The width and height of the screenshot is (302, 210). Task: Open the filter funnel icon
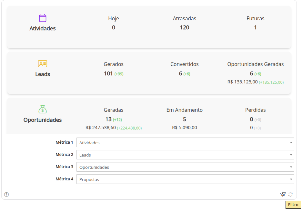tap(283, 194)
